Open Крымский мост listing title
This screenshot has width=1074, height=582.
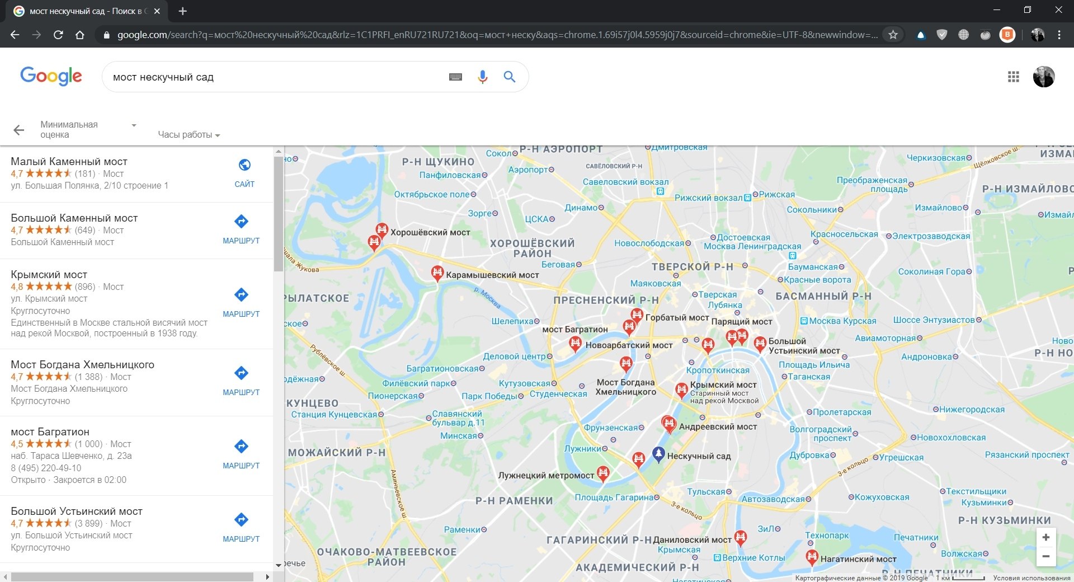point(49,274)
